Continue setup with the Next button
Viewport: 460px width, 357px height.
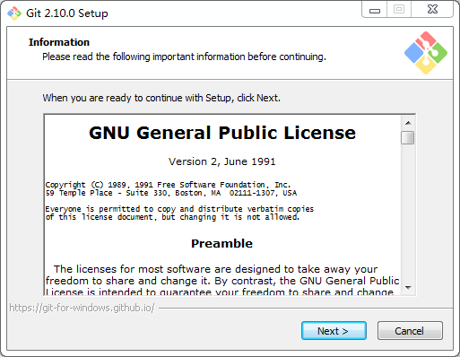point(334,331)
